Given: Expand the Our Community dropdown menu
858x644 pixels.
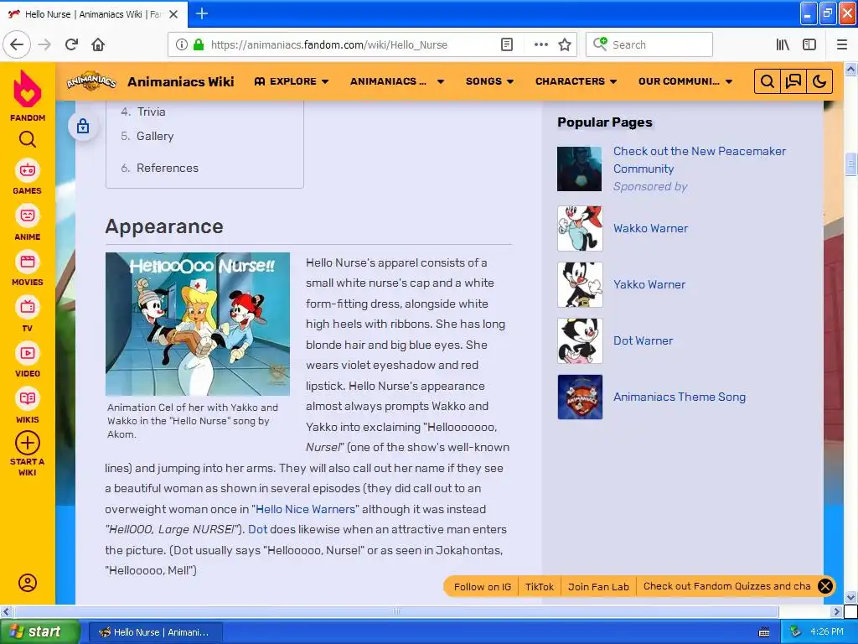Looking at the screenshot, I should pyautogui.click(x=685, y=81).
